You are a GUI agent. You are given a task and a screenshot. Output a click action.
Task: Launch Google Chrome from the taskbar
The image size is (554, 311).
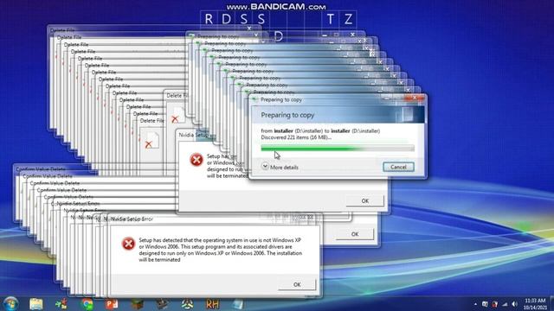[x=87, y=303]
